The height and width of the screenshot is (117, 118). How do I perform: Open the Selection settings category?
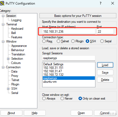click(x=17, y=59)
